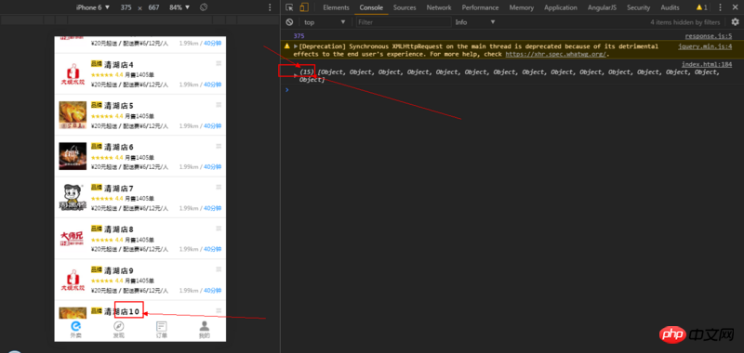Select the inspect element picker icon
This screenshot has height=353, width=744.
point(289,7)
